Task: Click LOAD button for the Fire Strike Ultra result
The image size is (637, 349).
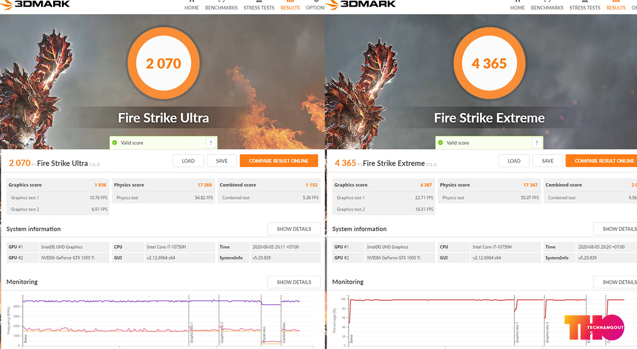Action: point(188,161)
